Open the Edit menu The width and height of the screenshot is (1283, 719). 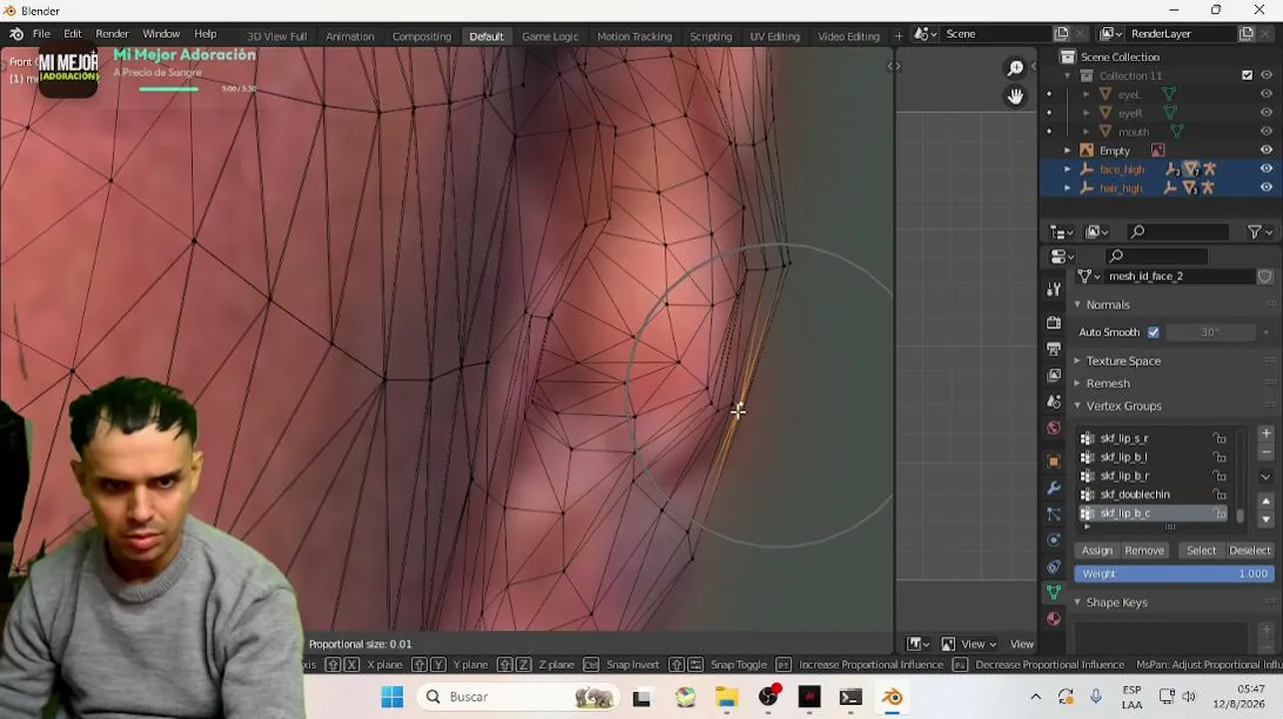[x=73, y=35]
